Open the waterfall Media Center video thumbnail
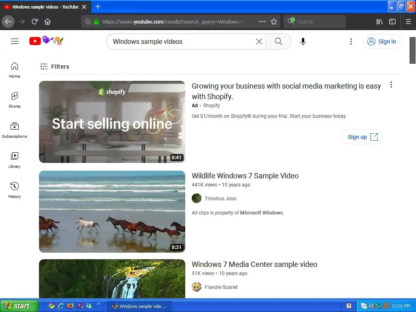416x312 pixels. coord(112,279)
